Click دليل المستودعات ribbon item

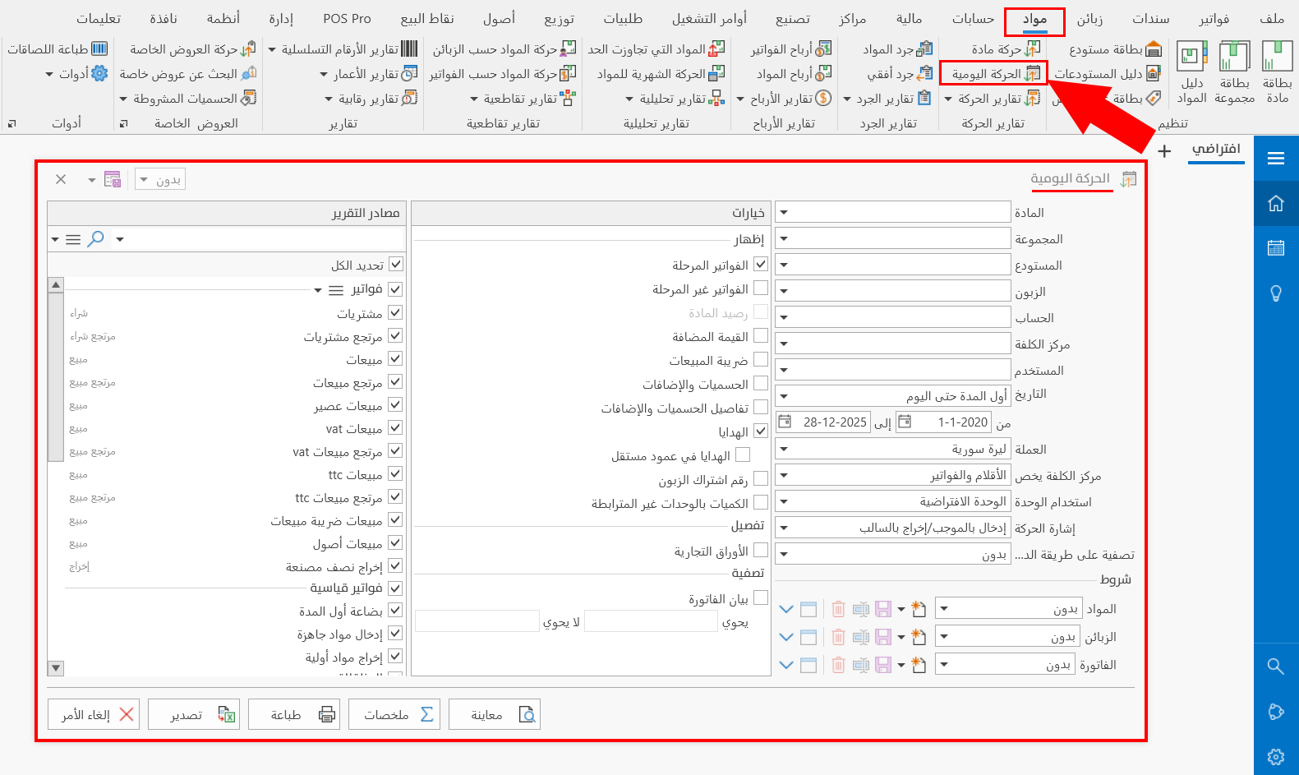click(1108, 74)
